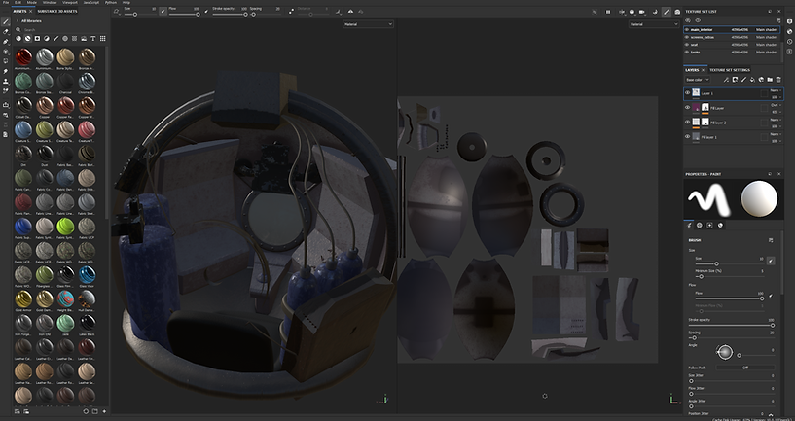Open Layer 1 opacity dropdown
The width and height of the screenshot is (795, 421).
click(x=776, y=97)
